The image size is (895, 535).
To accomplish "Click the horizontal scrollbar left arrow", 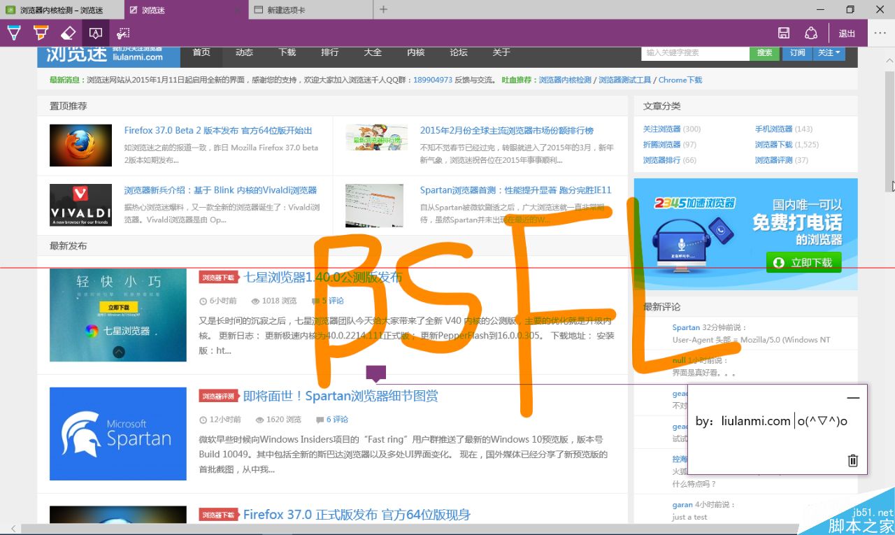I will tap(13, 529).
